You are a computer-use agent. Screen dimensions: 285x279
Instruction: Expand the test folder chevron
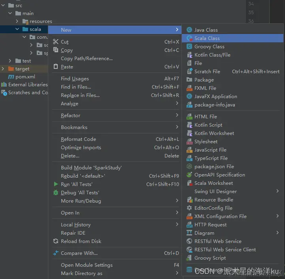click(x=10, y=61)
